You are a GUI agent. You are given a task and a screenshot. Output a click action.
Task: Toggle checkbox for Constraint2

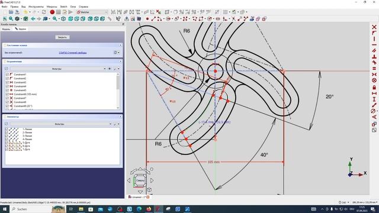point(7,79)
